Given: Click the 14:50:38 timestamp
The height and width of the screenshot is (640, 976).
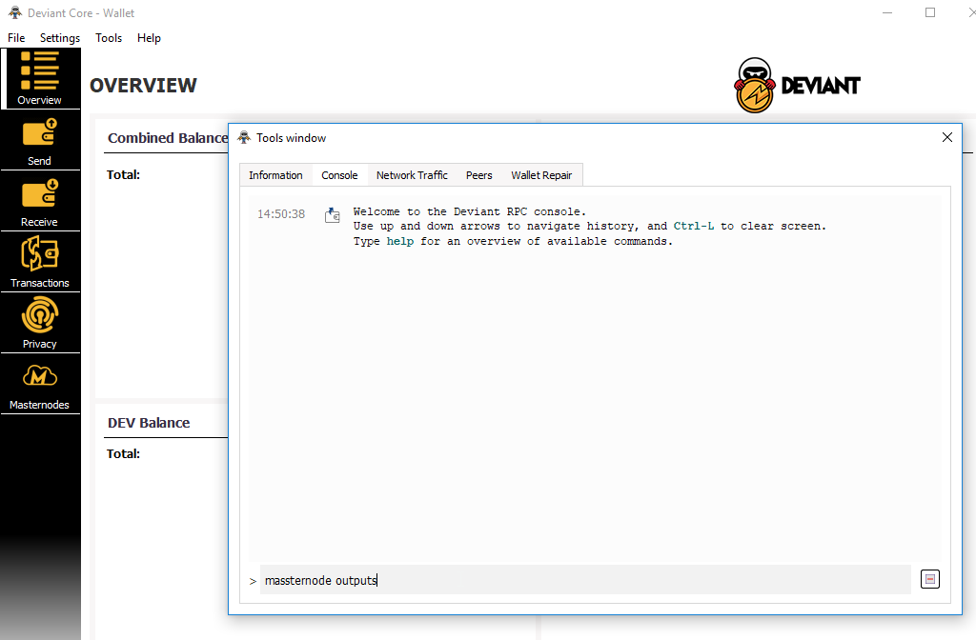Looking at the screenshot, I should (x=281, y=214).
